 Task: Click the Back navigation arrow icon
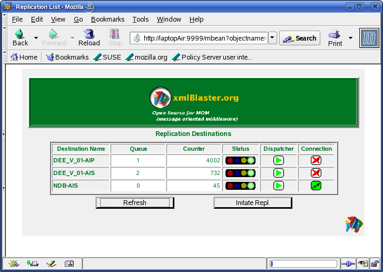pyautogui.click(x=19, y=34)
